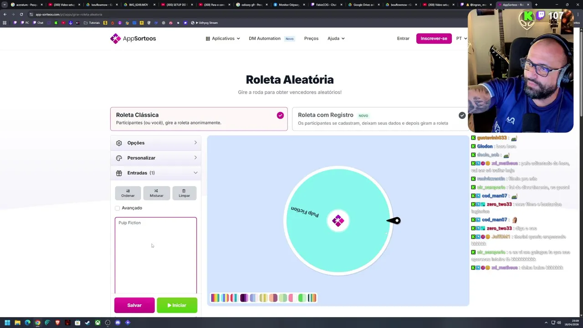Open OBS Studio from the taskbar
This screenshot has width=583, height=328.
[107, 323]
